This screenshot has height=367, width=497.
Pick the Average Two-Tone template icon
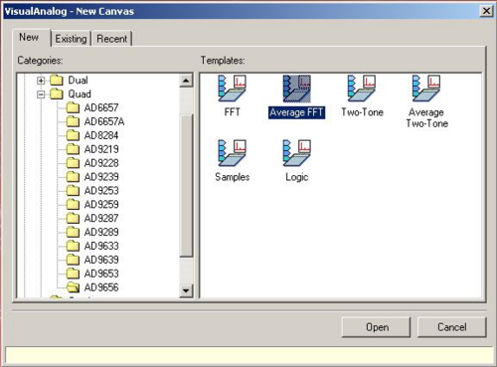click(426, 89)
